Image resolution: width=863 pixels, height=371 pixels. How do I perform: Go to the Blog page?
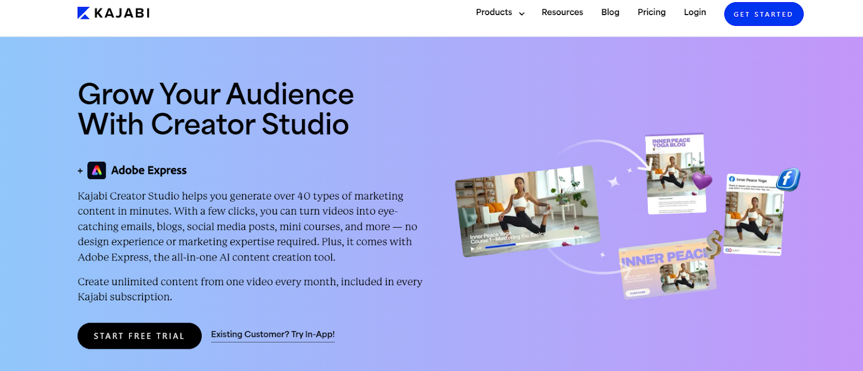610,12
